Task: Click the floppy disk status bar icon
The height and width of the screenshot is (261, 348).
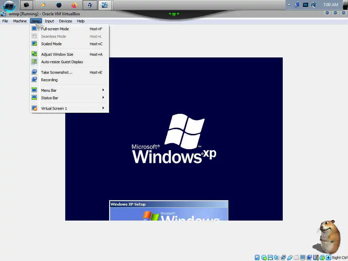Action: click(270, 258)
